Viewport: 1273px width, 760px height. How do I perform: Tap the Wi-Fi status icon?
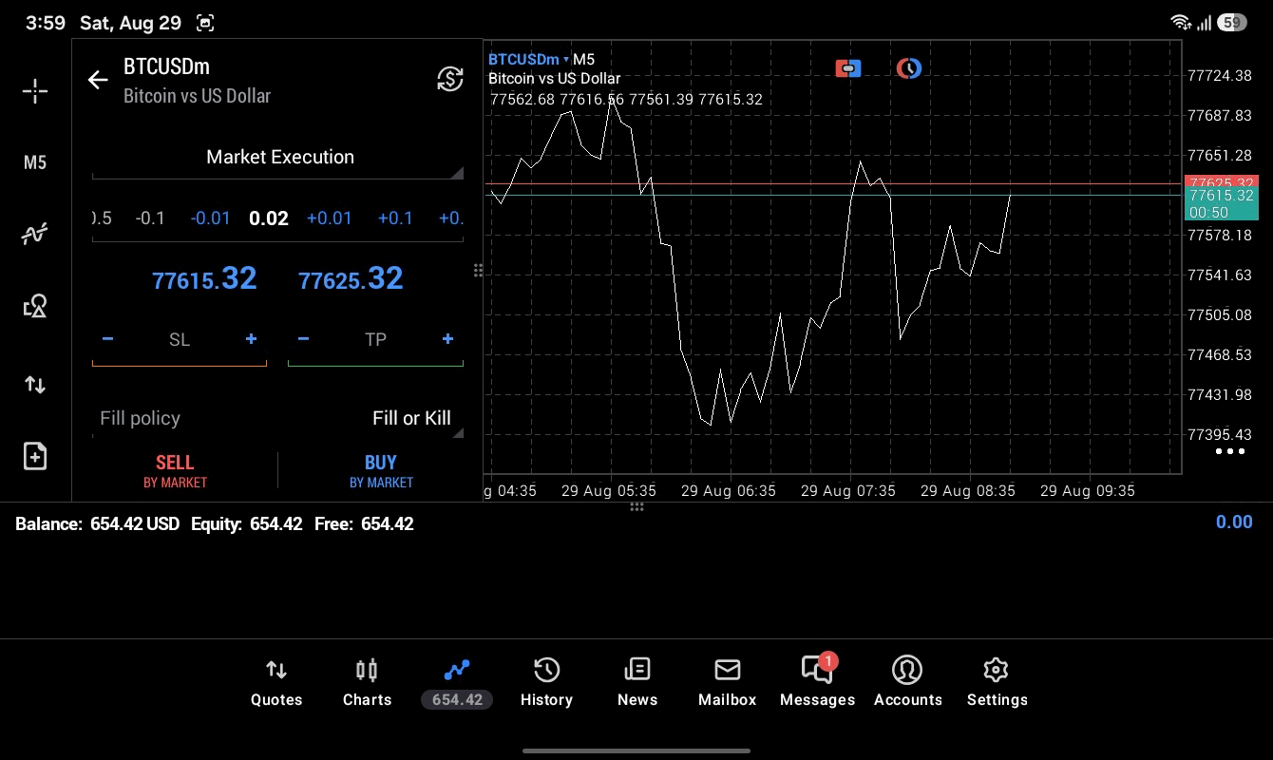tap(1181, 22)
